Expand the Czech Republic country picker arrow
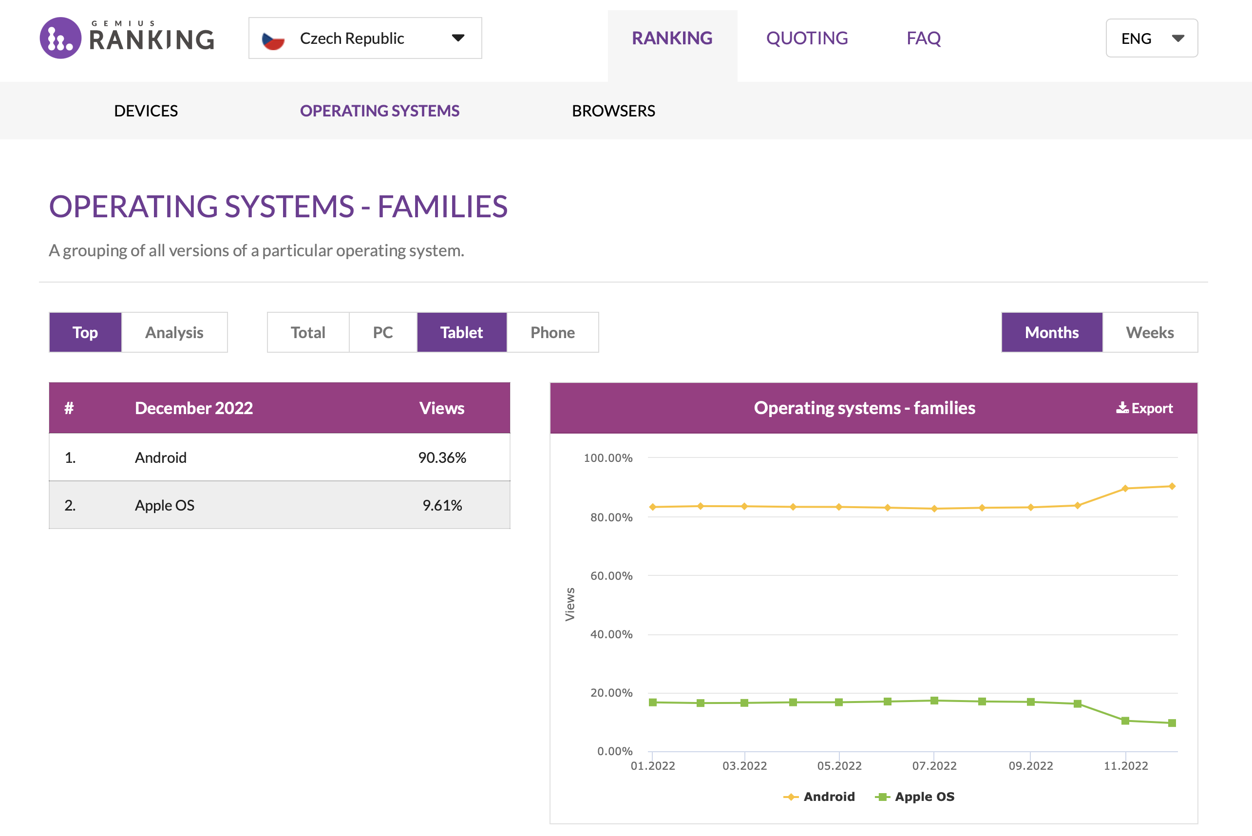The width and height of the screenshot is (1252, 836). (x=459, y=38)
